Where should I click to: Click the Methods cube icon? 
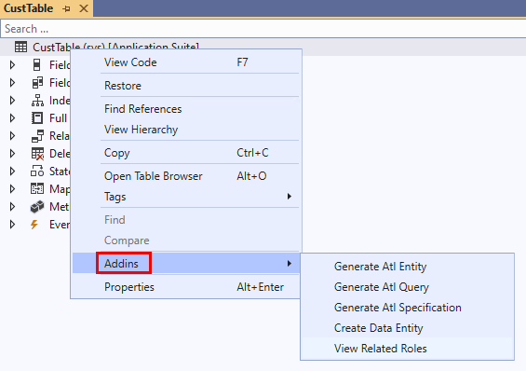pos(37,207)
